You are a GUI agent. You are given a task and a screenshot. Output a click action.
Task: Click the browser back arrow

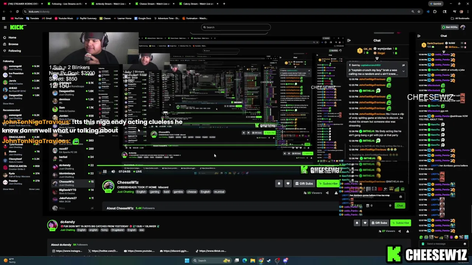(4, 11)
